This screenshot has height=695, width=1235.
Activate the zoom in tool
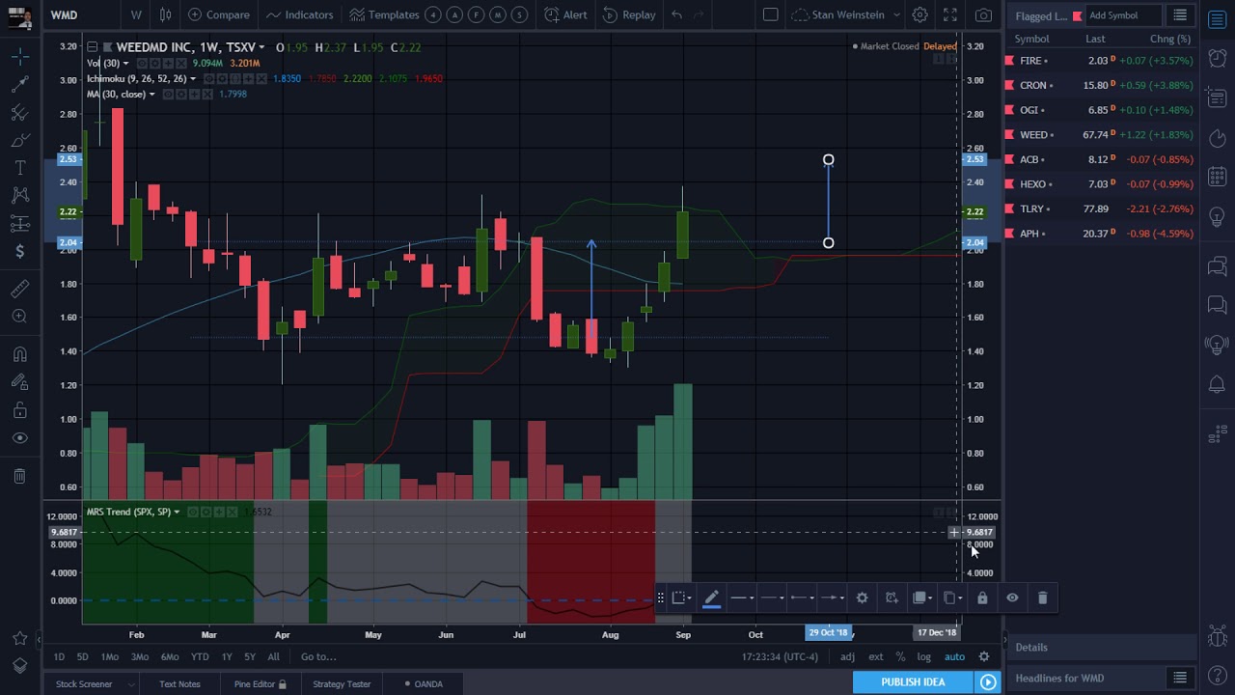coord(19,317)
